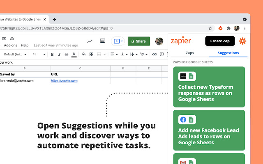This screenshot has height=164, width=263.
Task: Select column B header
Action: (x=25, y=68)
